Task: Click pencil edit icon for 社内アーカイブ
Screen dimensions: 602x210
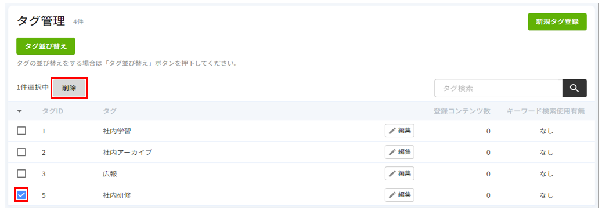Action: coord(392,152)
